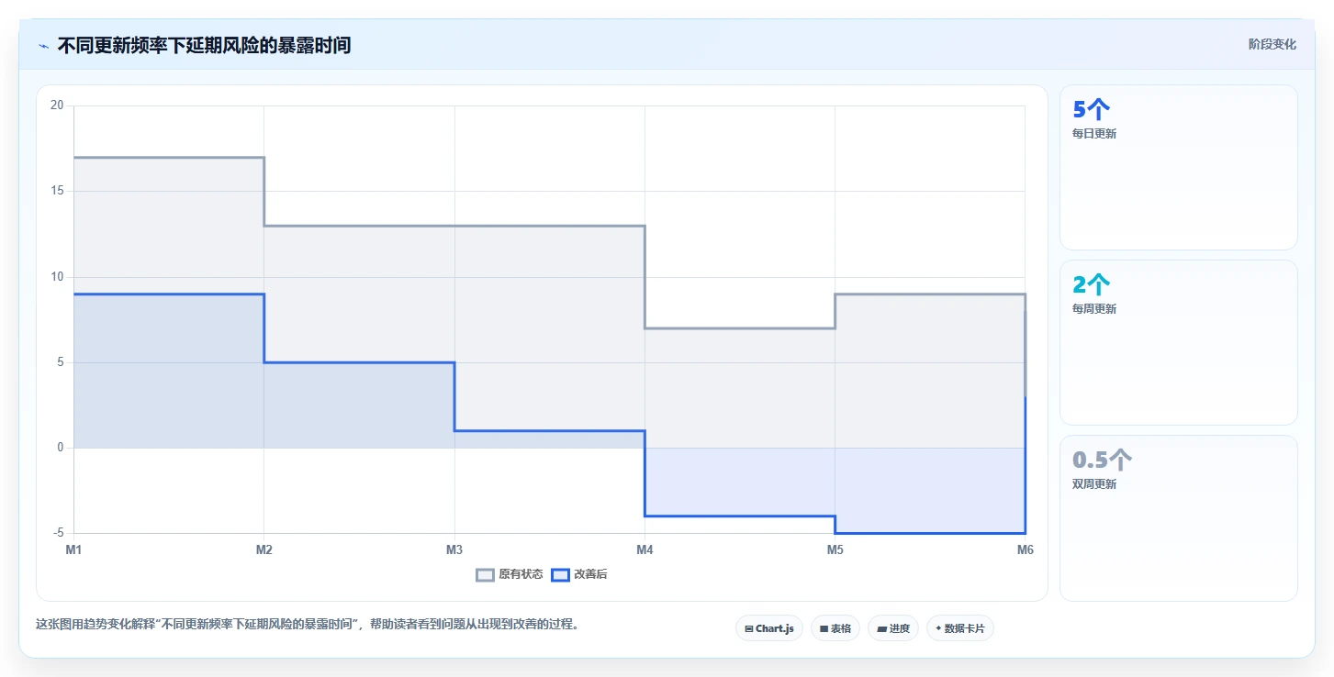Click the M4 axis label
The height and width of the screenshot is (677, 1334).
[x=645, y=549]
